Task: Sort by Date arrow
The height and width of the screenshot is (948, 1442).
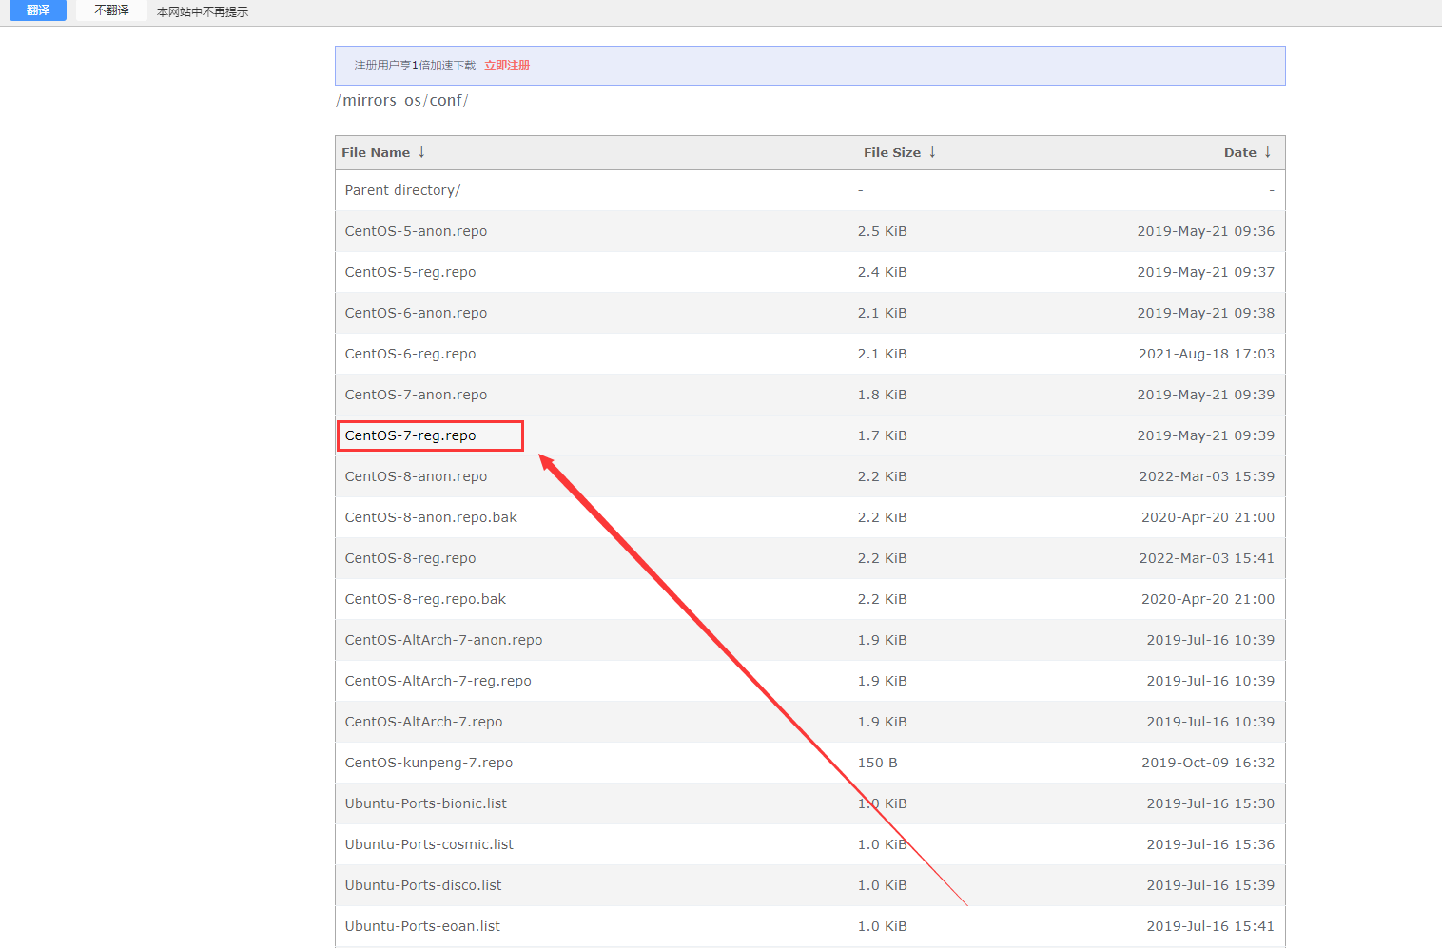Action: (1267, 152)
